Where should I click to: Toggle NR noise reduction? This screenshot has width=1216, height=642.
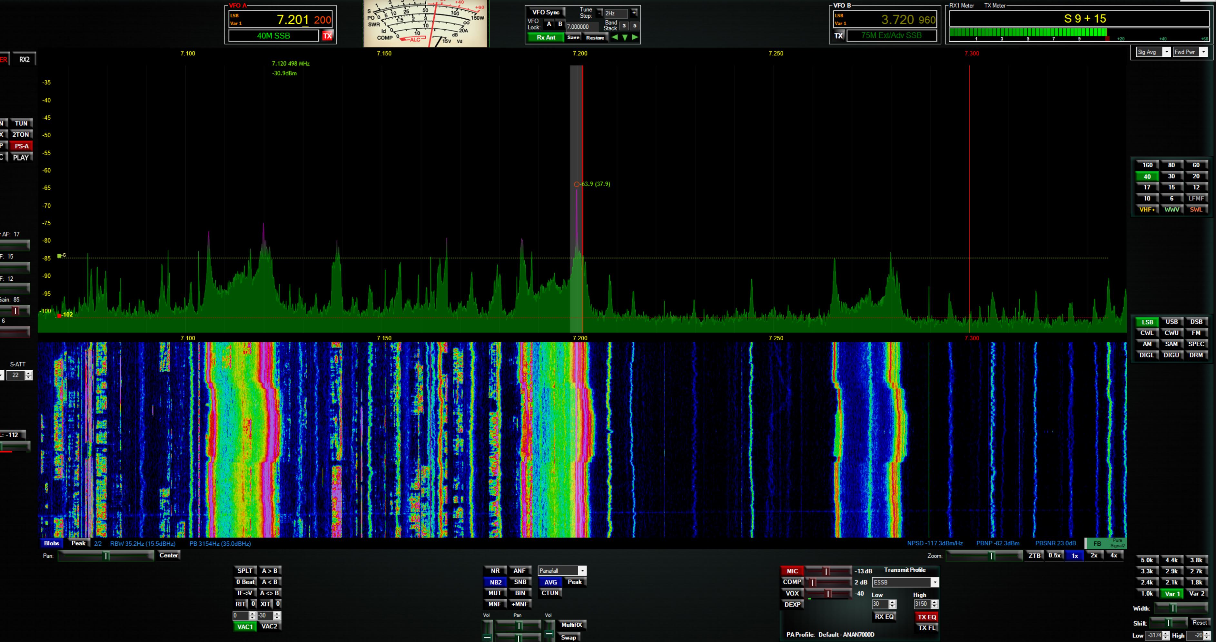(495, 571)
